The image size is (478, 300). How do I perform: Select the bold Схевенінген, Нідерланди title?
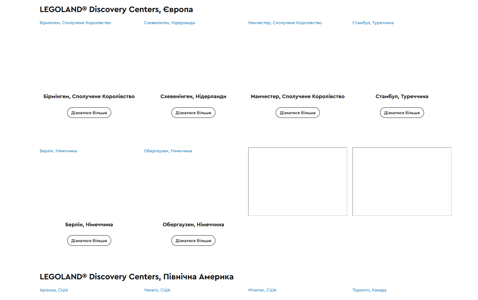[x=193, y=97]
